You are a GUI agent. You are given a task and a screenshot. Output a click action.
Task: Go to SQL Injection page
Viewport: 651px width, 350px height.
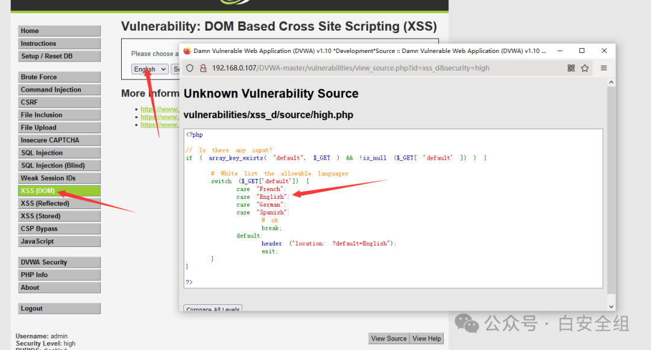[x=59, y=153]
